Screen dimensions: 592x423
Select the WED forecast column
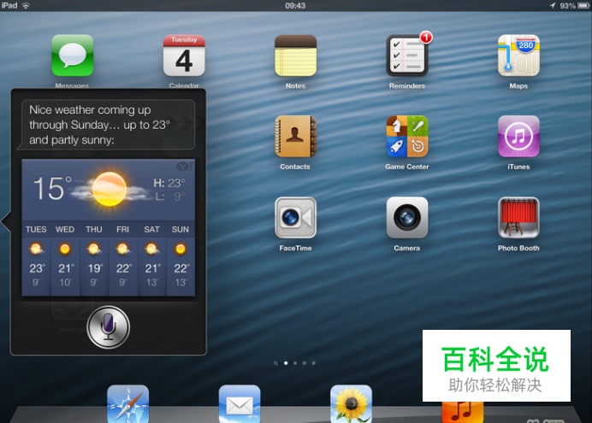65,258
